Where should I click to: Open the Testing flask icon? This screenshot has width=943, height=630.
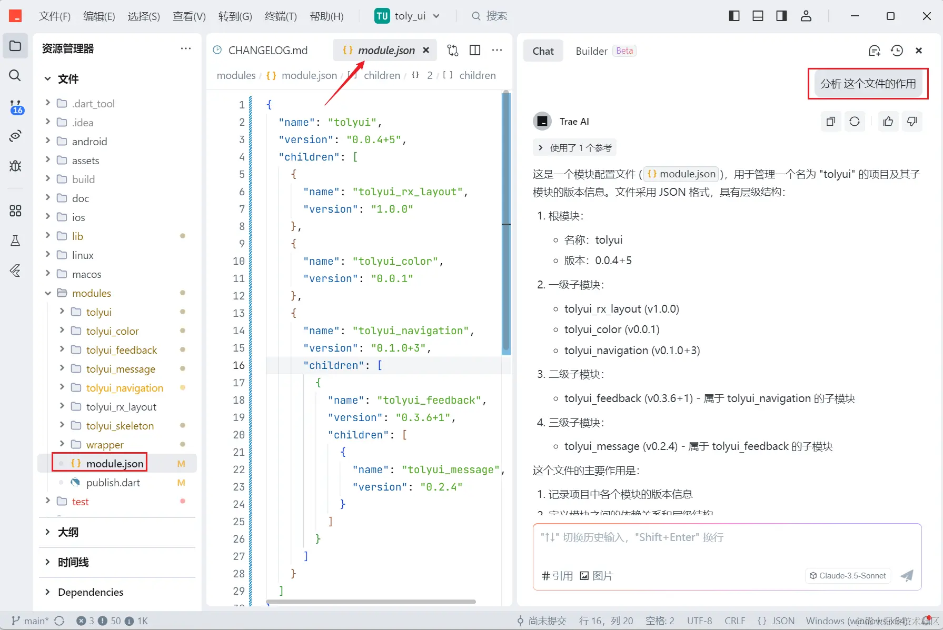pos(15,241)
